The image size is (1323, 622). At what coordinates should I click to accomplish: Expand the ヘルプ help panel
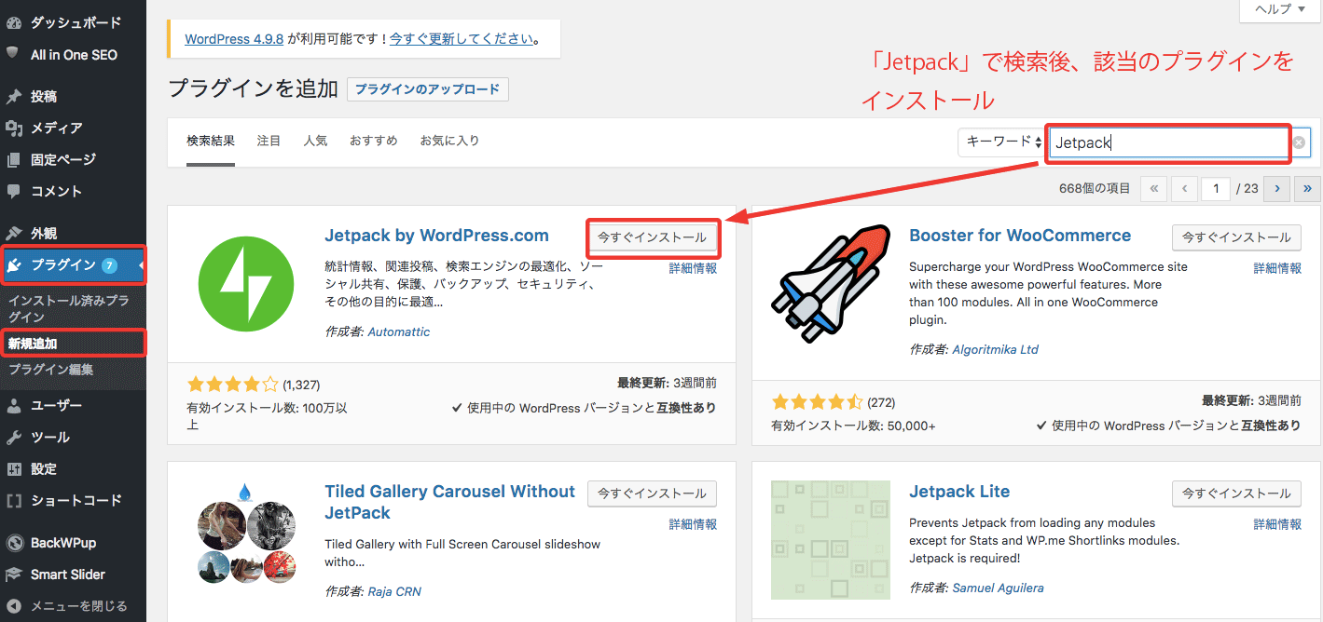pos(1279,9)
